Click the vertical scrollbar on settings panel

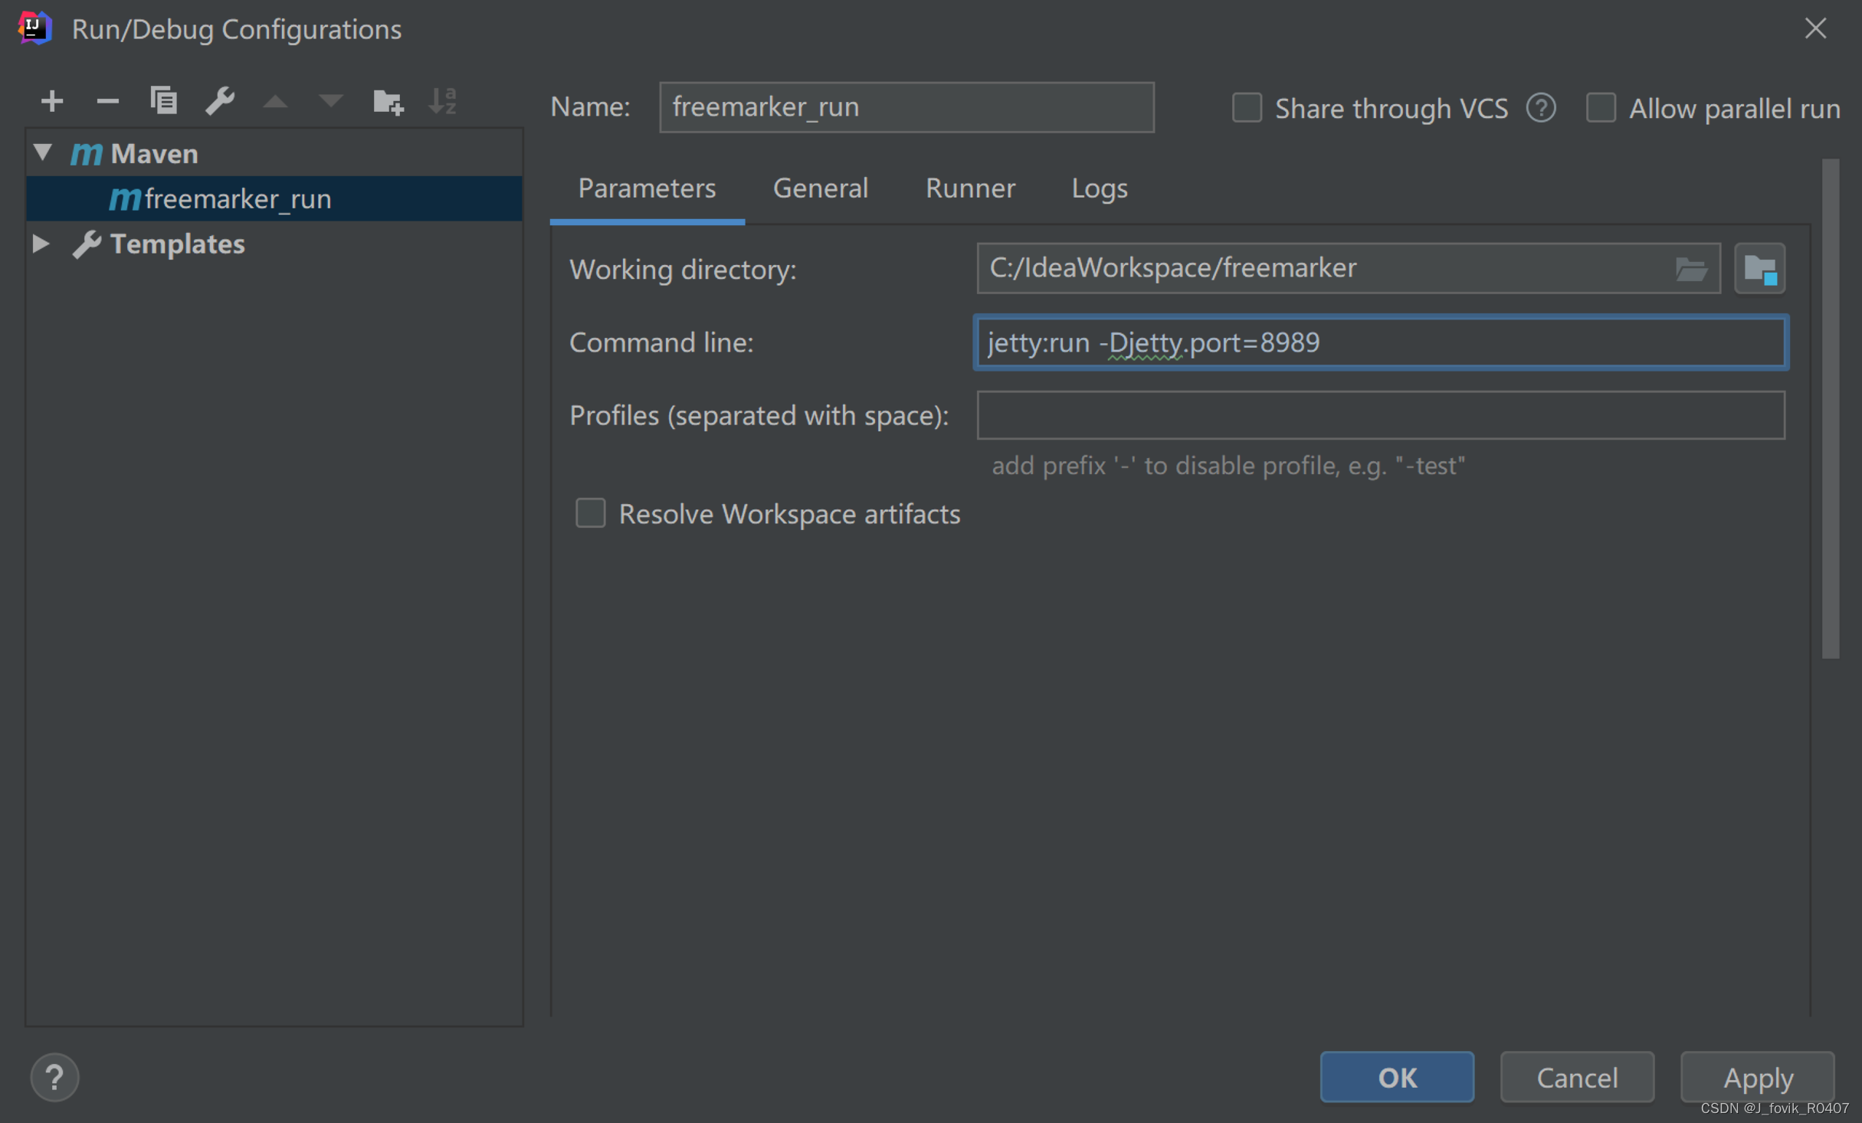coord(1830,408)
